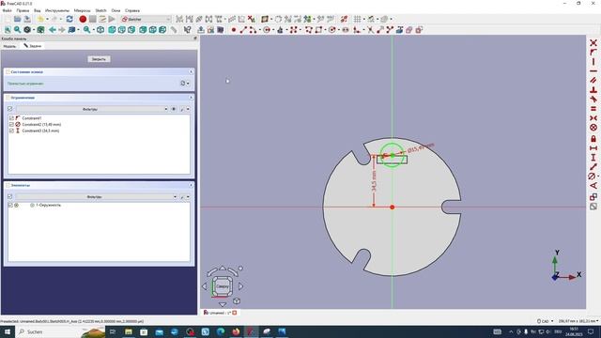The width and height of the screenshot is (601, 338).
Task: Apply the lock constraint from right toolbar
Action: [x=593, y=138]
